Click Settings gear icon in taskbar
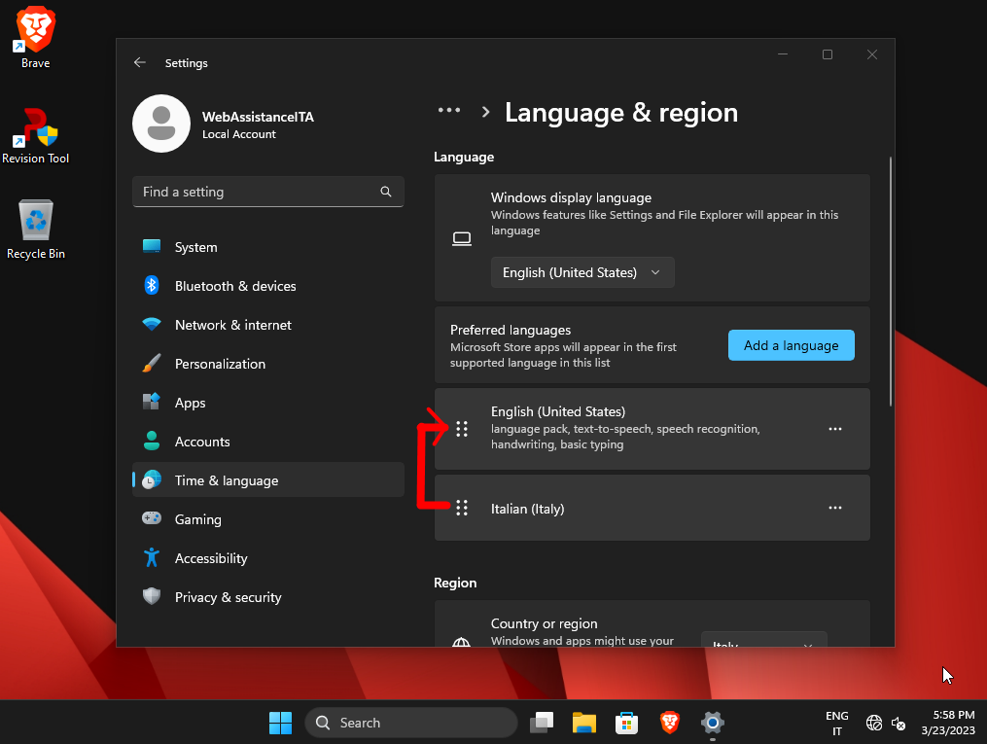The width and height of the screenshot is (987, 744). pyautogui.click(x=713, y=723)
